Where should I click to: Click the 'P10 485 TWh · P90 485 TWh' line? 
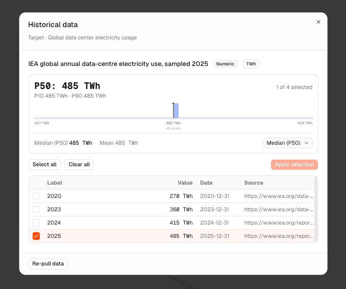coord(70,96)
